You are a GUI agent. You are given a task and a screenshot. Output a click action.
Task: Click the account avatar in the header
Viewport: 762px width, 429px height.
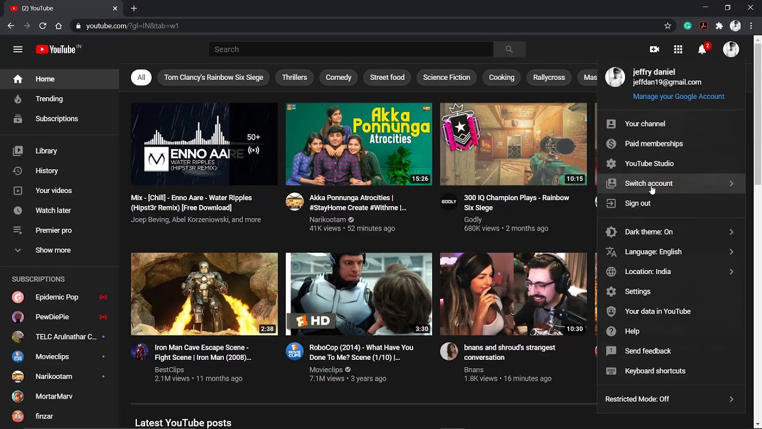(x=731, y=49)
